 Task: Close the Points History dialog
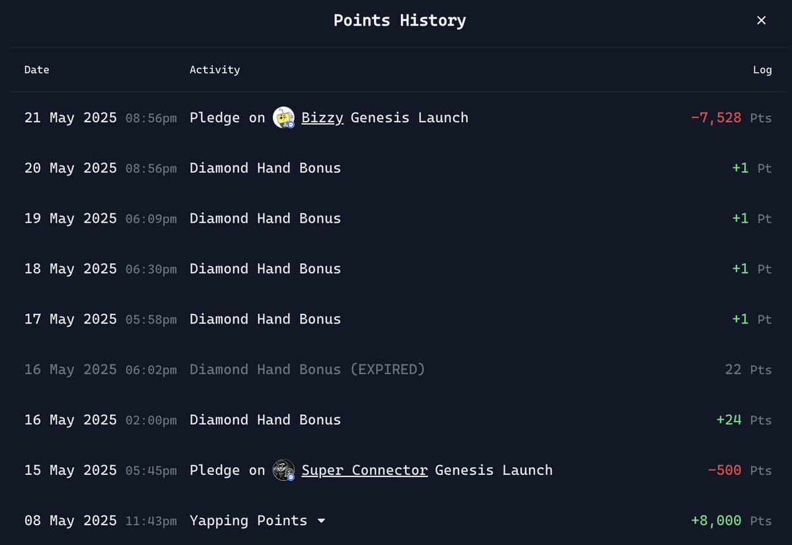click(761, 20)
